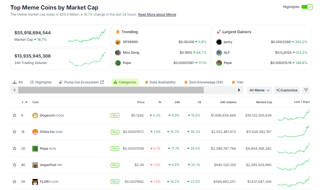The width and height of the screenshot is (320, 190).
Task: Sort by the Market Cap column
Action: [x=264, y=102]
